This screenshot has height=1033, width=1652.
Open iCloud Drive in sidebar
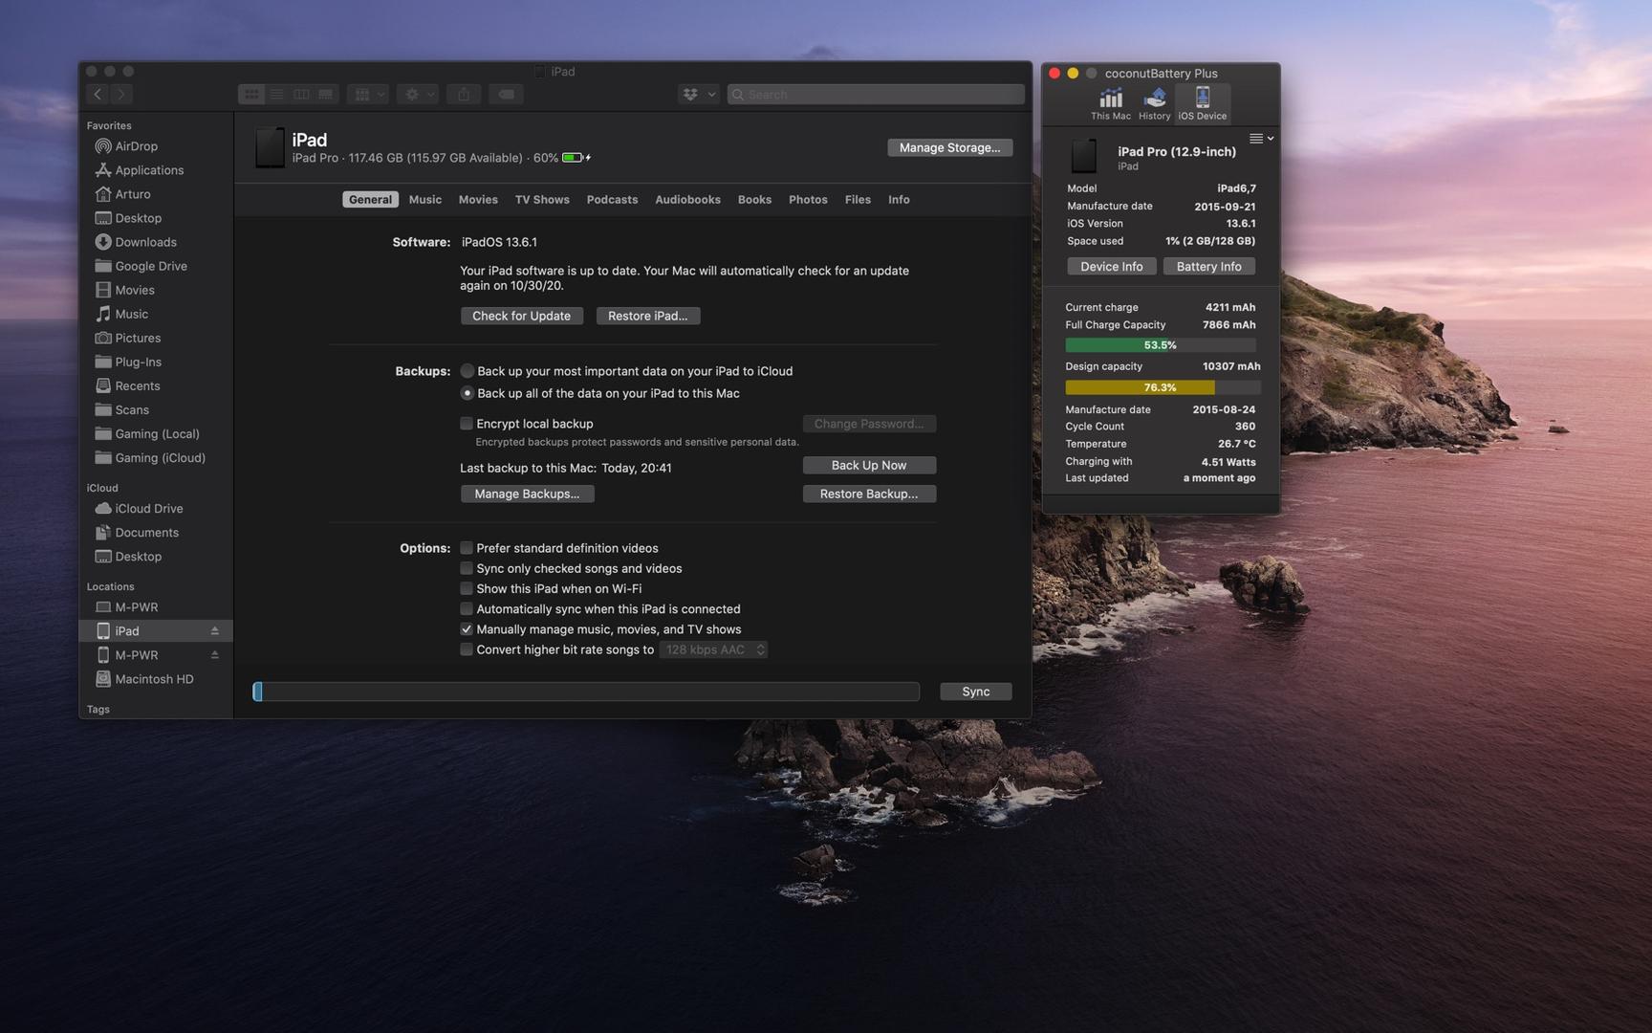click(148, 509)
